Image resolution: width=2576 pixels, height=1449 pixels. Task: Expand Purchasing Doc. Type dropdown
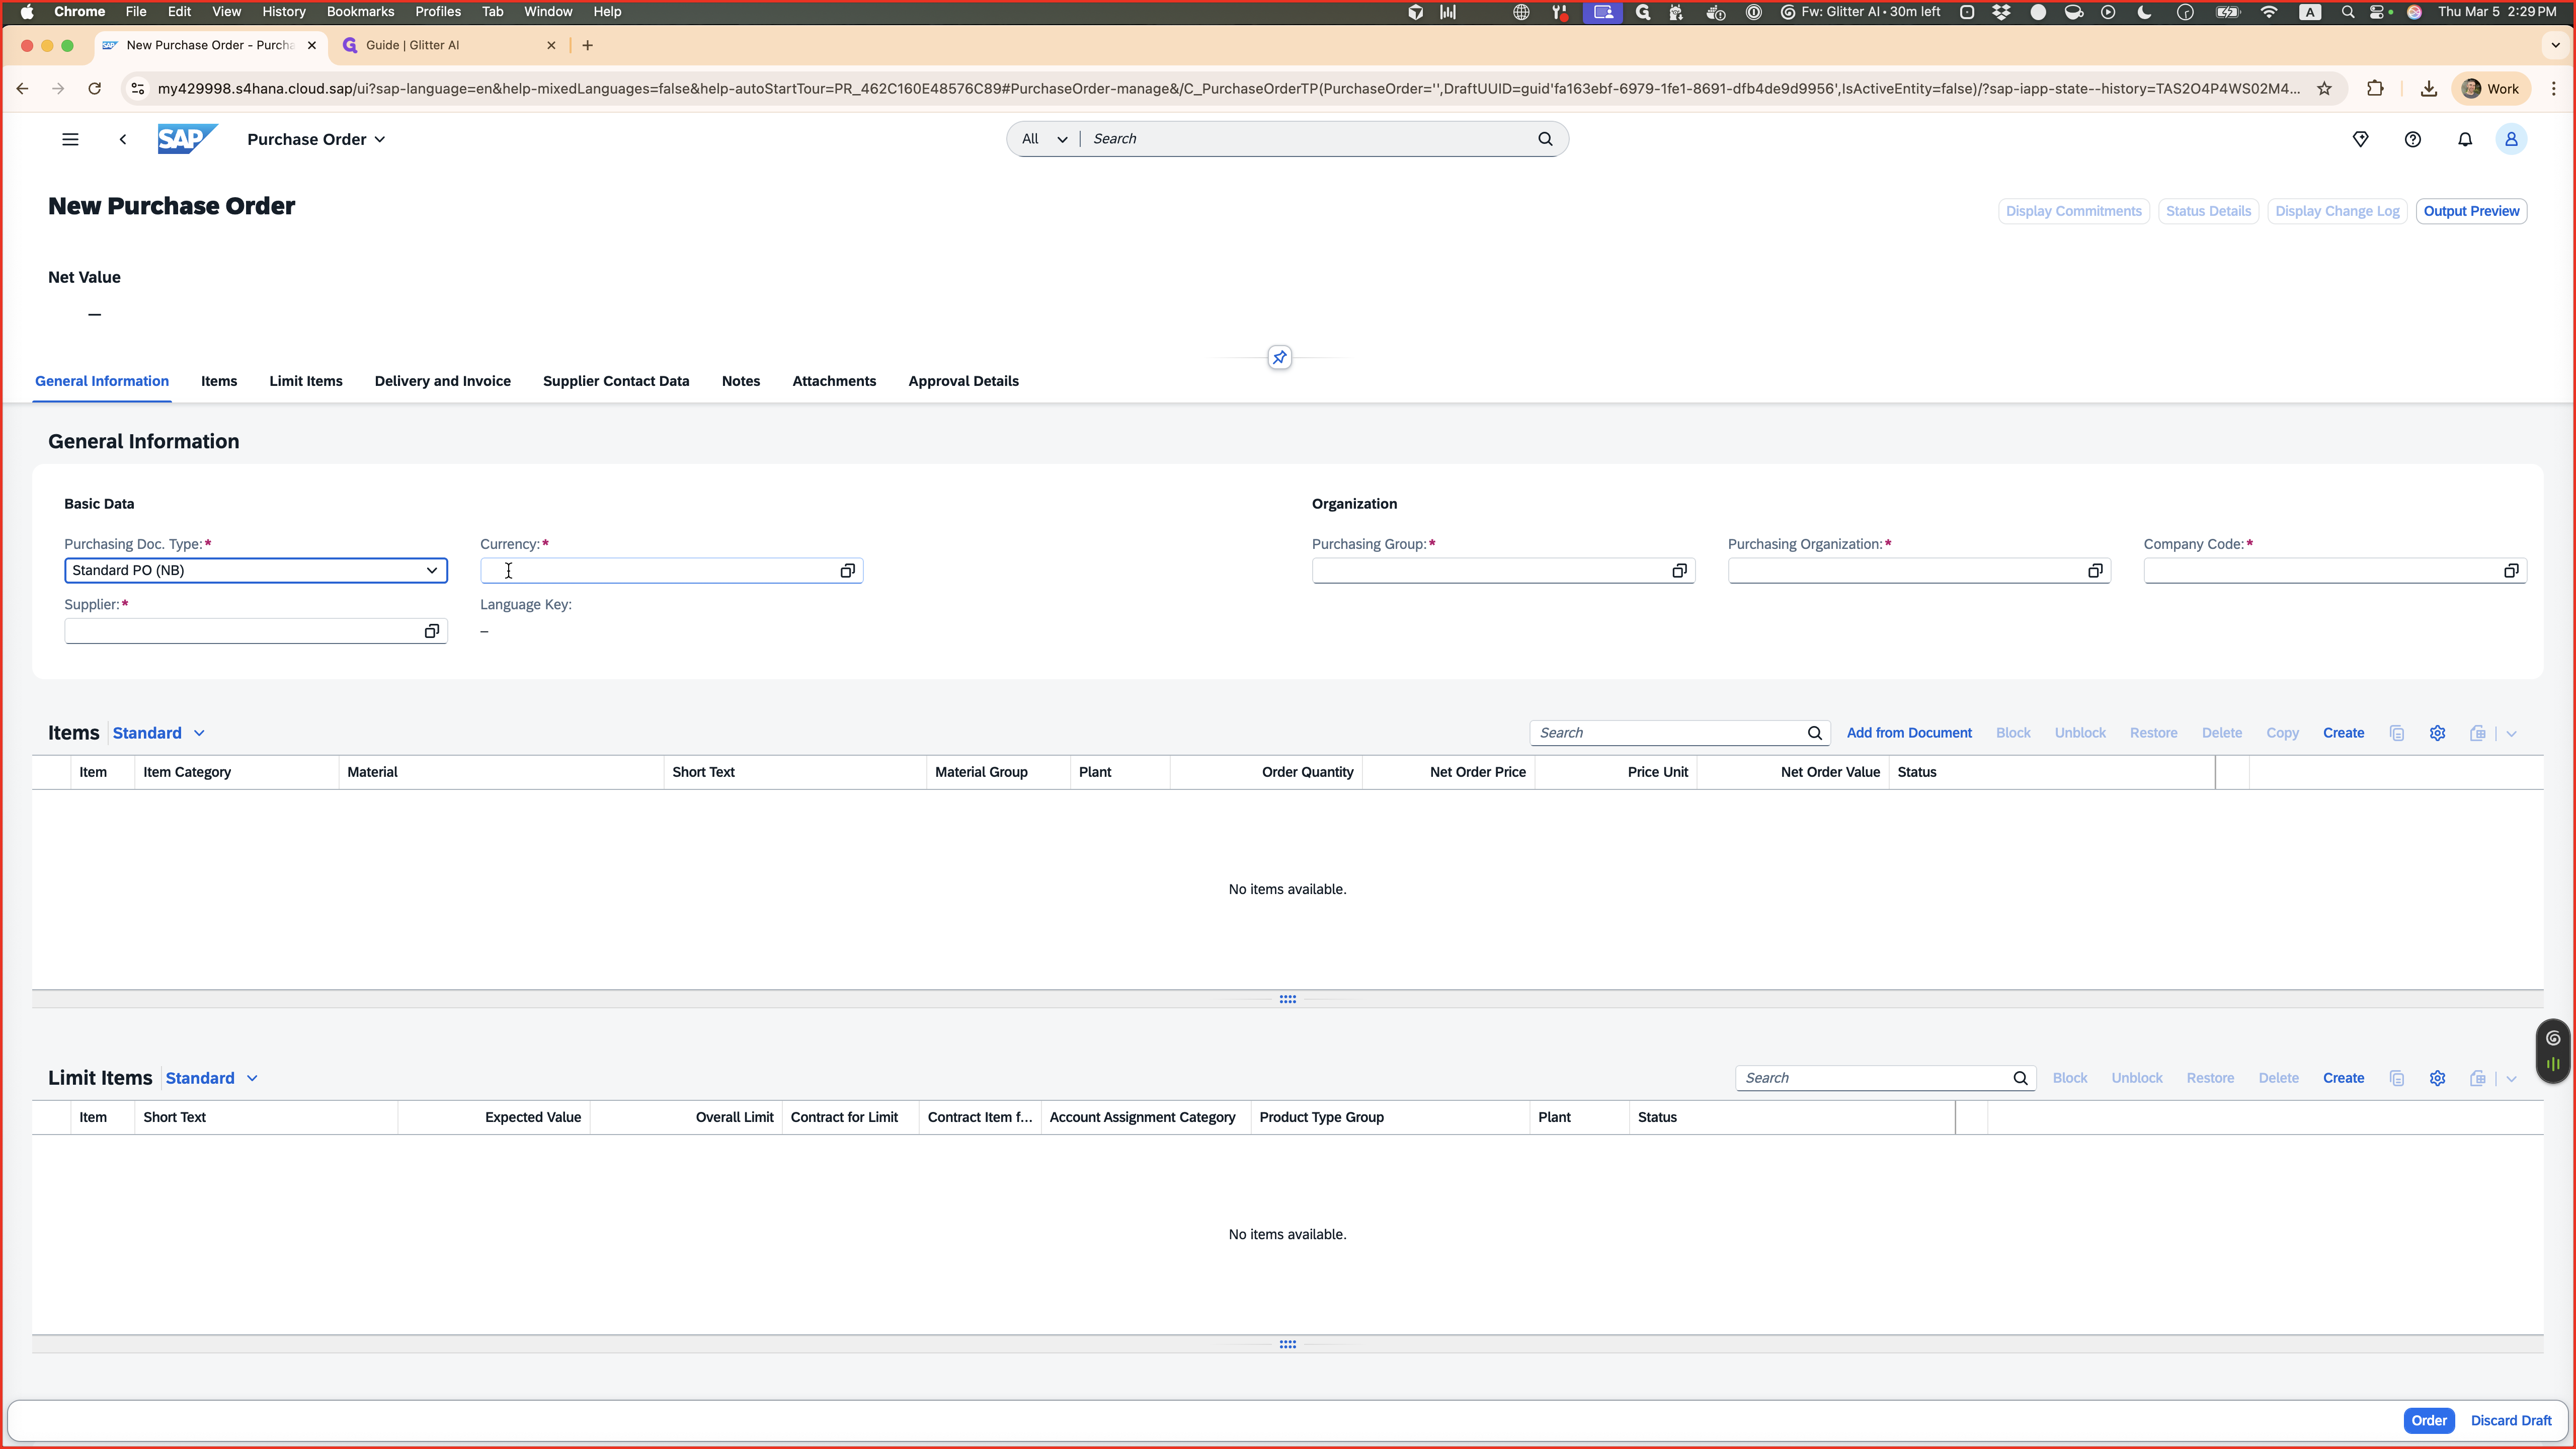point(431,570)
